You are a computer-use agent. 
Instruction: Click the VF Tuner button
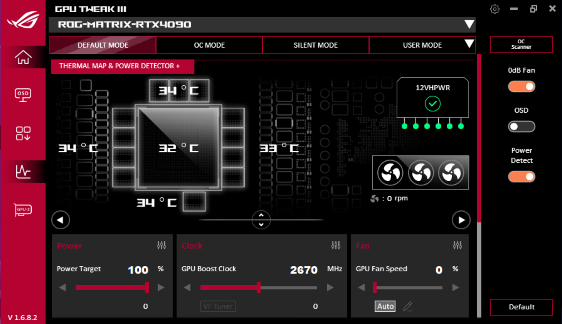218,306
